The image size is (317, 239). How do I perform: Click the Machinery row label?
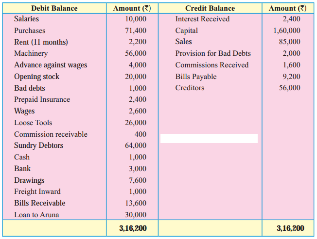tap(31, 54)
